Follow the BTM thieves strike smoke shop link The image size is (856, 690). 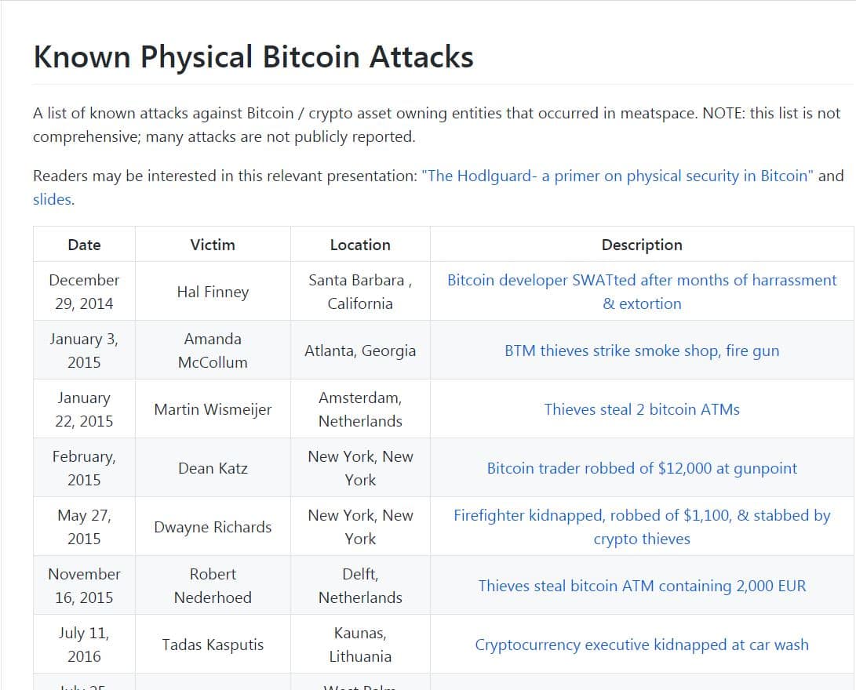click(x=642, y=350)
